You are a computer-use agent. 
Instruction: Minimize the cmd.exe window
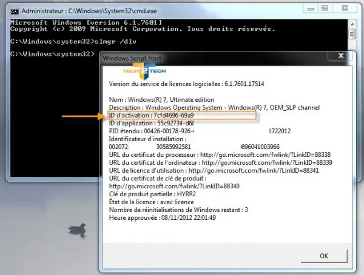tap(311, 8)
